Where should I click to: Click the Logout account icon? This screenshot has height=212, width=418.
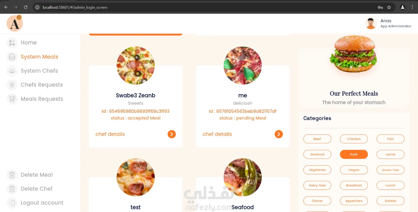pyautogui.click(x=12, y=203)
